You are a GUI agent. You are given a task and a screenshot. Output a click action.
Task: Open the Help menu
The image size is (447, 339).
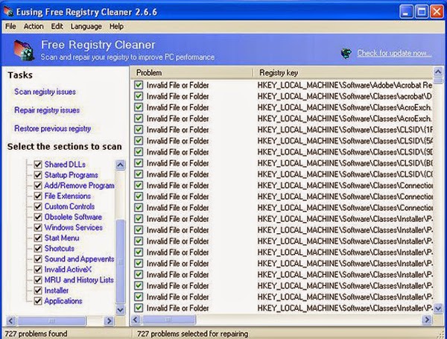(116, 27)
